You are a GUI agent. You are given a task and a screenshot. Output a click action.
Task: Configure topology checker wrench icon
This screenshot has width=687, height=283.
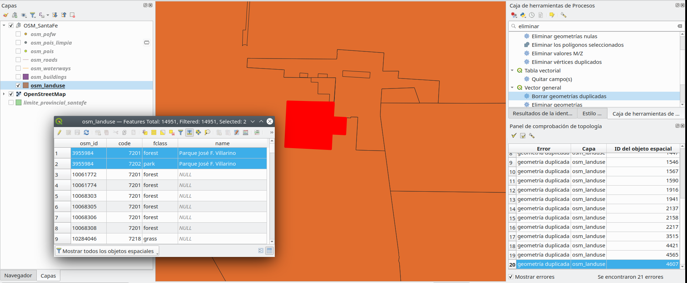click(x=532, y=136)
